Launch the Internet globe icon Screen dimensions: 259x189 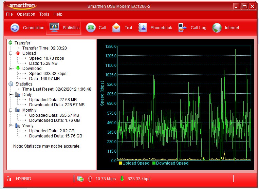[217, 28]
